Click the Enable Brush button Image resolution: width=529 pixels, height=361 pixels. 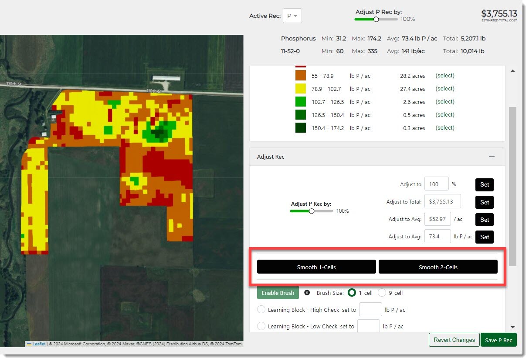278,293
